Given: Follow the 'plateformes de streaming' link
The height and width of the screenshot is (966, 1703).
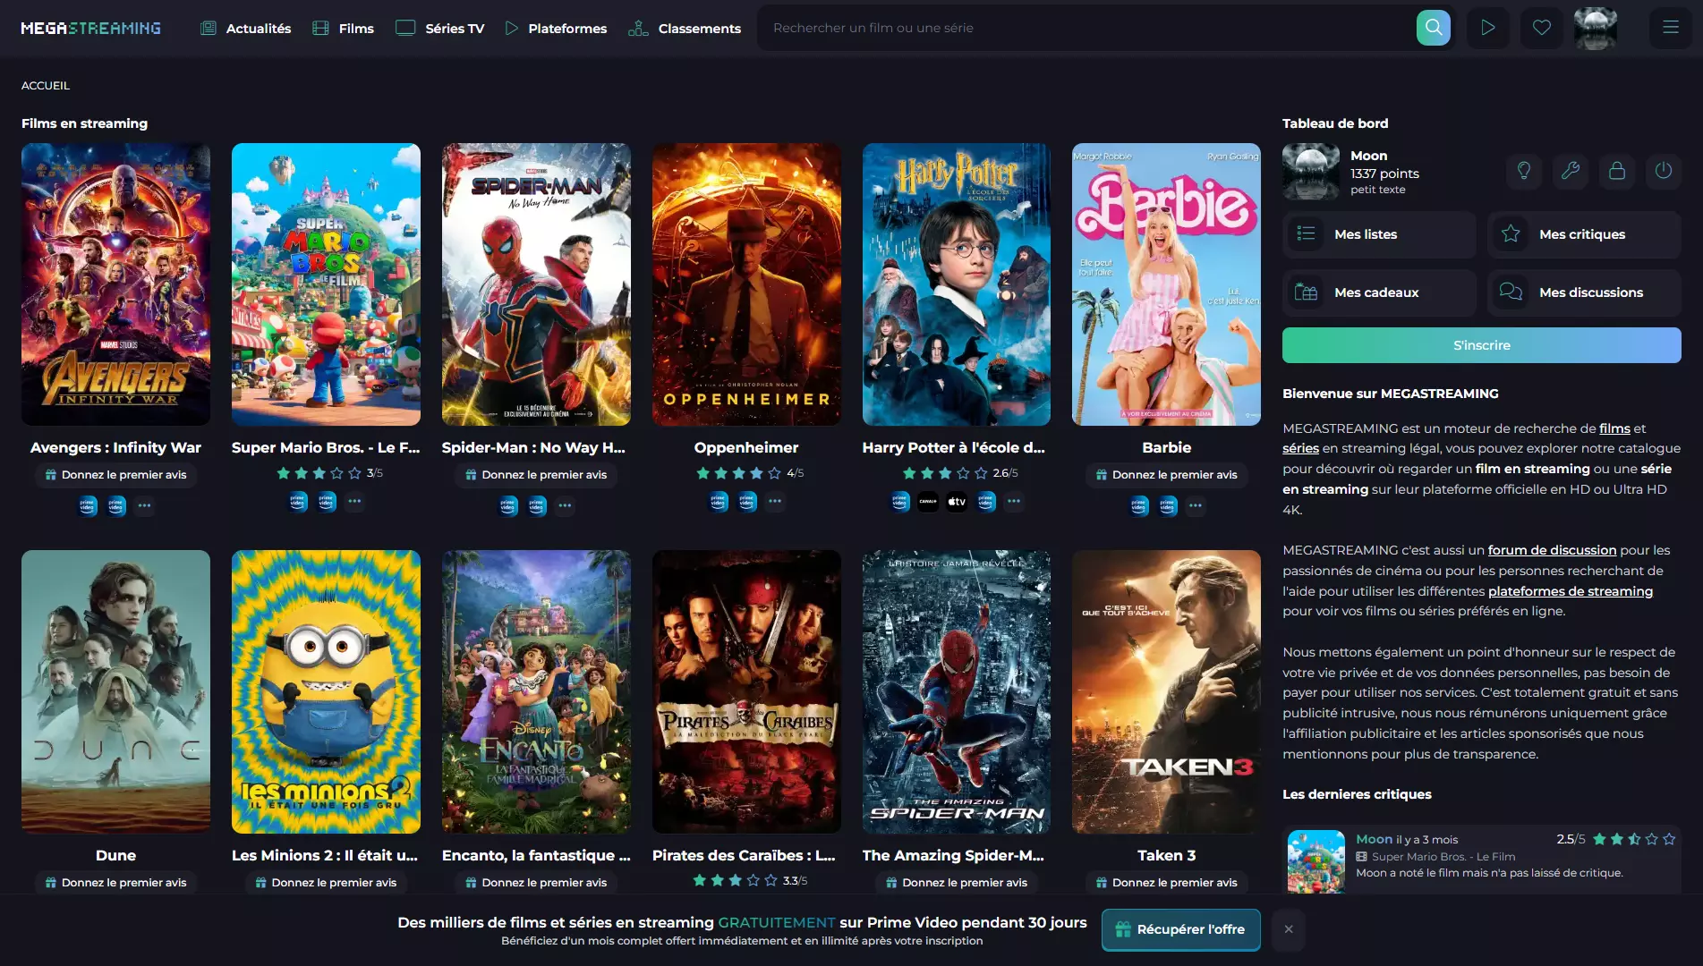Looking at the screenshot, I should pos(1571,591).
